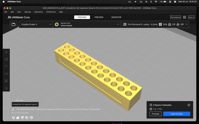Viewport: 199px width, 124px height.
Task: Switch to the PREPARE stage tab
Action: (82, 17)
